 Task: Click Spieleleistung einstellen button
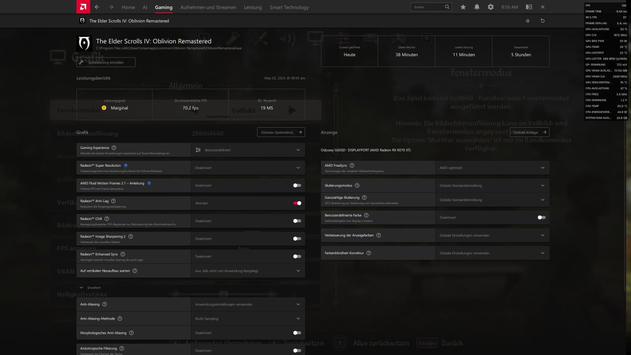click(x=106, y=62)
